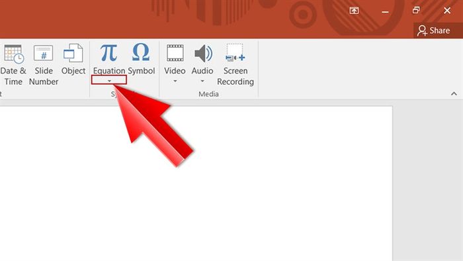Open the Symbol omega dialog
The image size is (463, 261).
point(141,59)
